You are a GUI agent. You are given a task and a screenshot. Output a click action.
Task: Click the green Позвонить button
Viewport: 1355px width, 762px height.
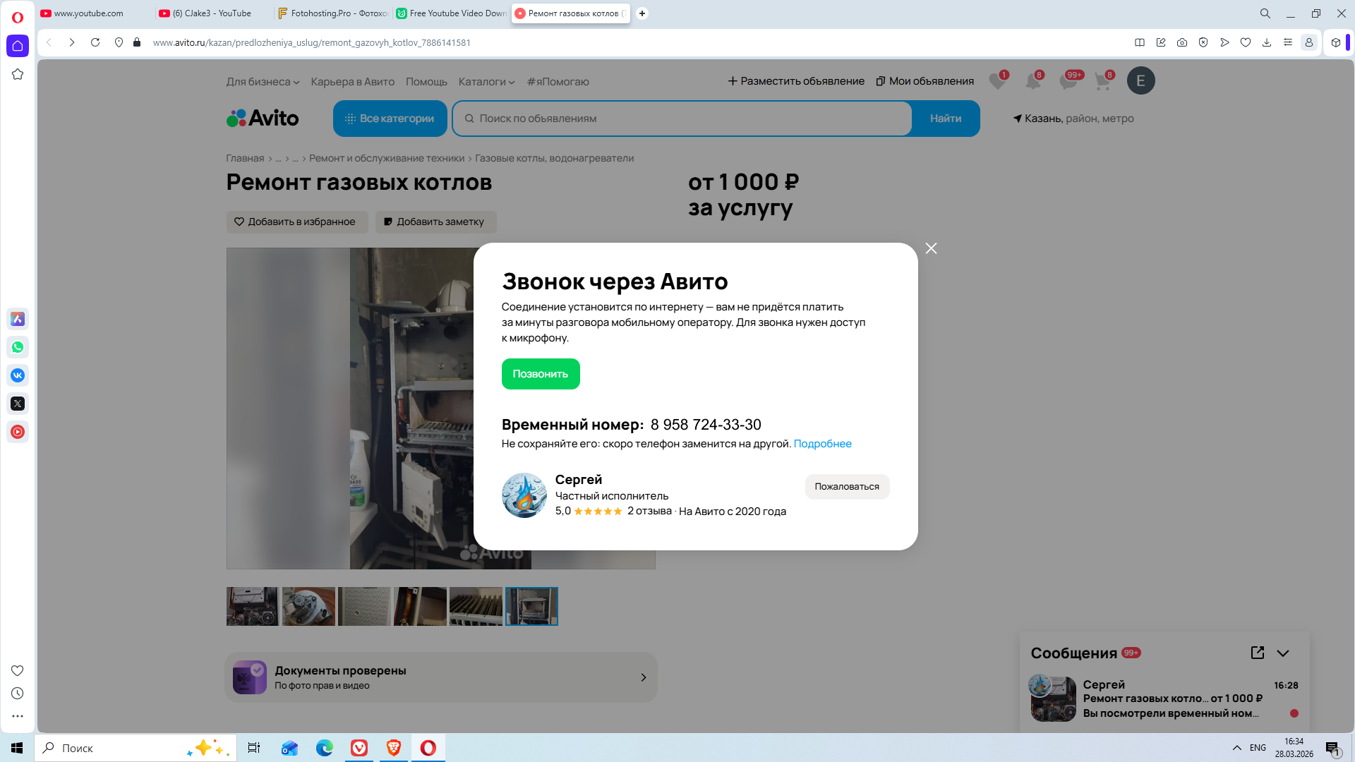pos(541,374)
